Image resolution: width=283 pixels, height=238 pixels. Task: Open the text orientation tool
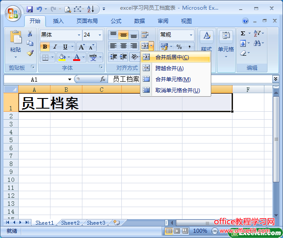135,57
